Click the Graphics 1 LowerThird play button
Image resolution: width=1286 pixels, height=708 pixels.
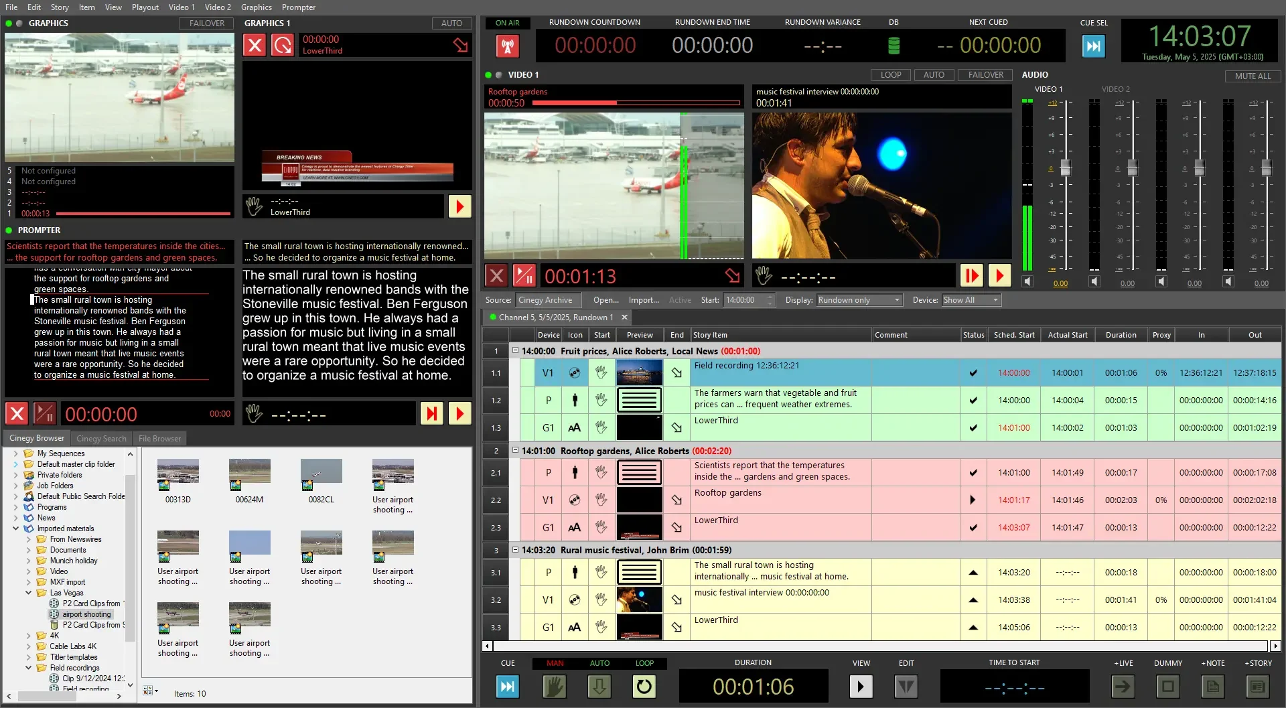click(x=459, y=206)
